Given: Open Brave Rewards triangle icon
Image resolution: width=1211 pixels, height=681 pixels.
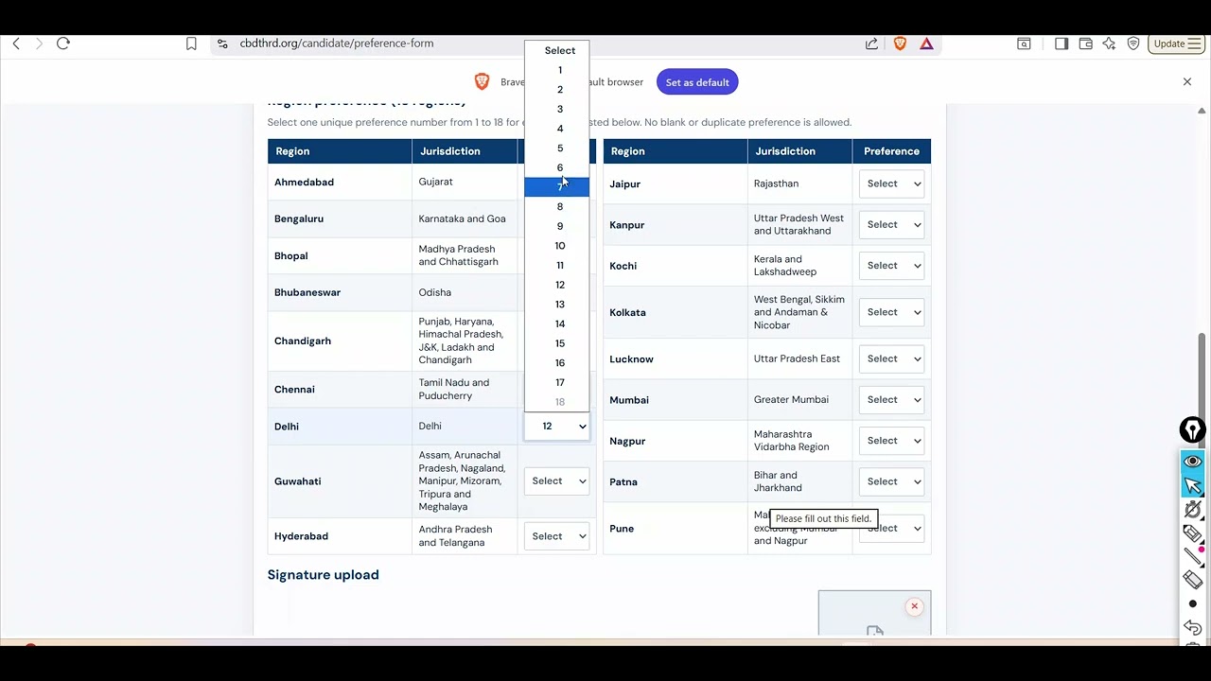Looking at the screenshot, I should 926,44.
